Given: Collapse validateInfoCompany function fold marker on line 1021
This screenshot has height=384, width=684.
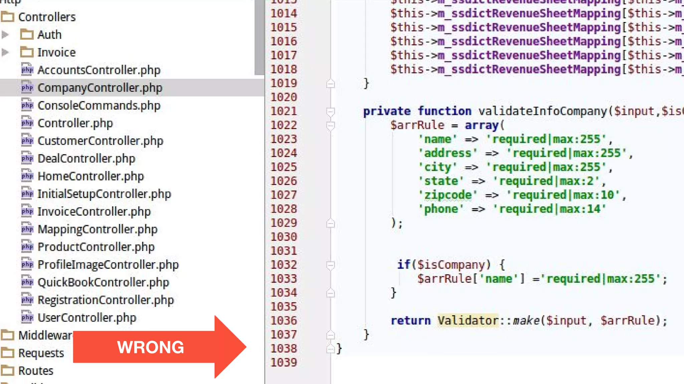Looking at the screenshot, I should click(330, 111).
